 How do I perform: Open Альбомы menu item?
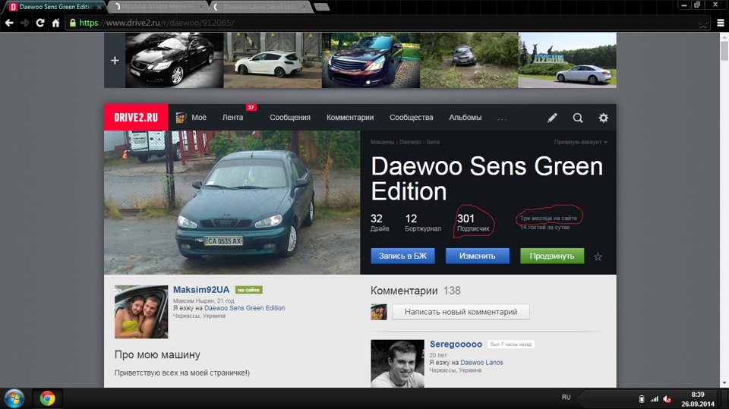click(465, 118)
